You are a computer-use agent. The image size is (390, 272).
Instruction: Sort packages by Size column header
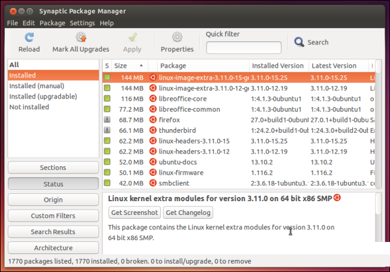point(126,65)
